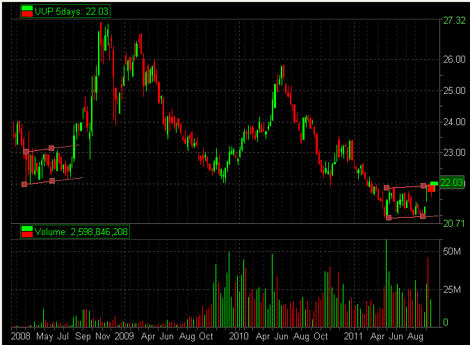Click the 25M volume axis label
Image resolution: width=470 pixels, height=345 pixels.
click(452, 289)
